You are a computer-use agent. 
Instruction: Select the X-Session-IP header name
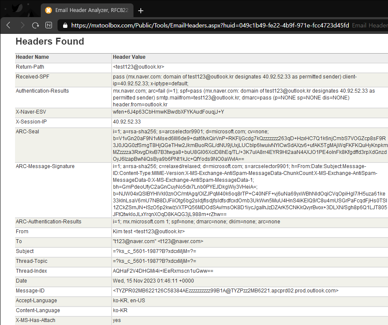tap(31, 122)
